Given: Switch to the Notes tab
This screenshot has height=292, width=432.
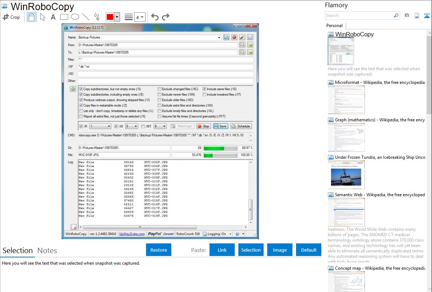Looking at the screenshot, I should (x=47, y=251).
